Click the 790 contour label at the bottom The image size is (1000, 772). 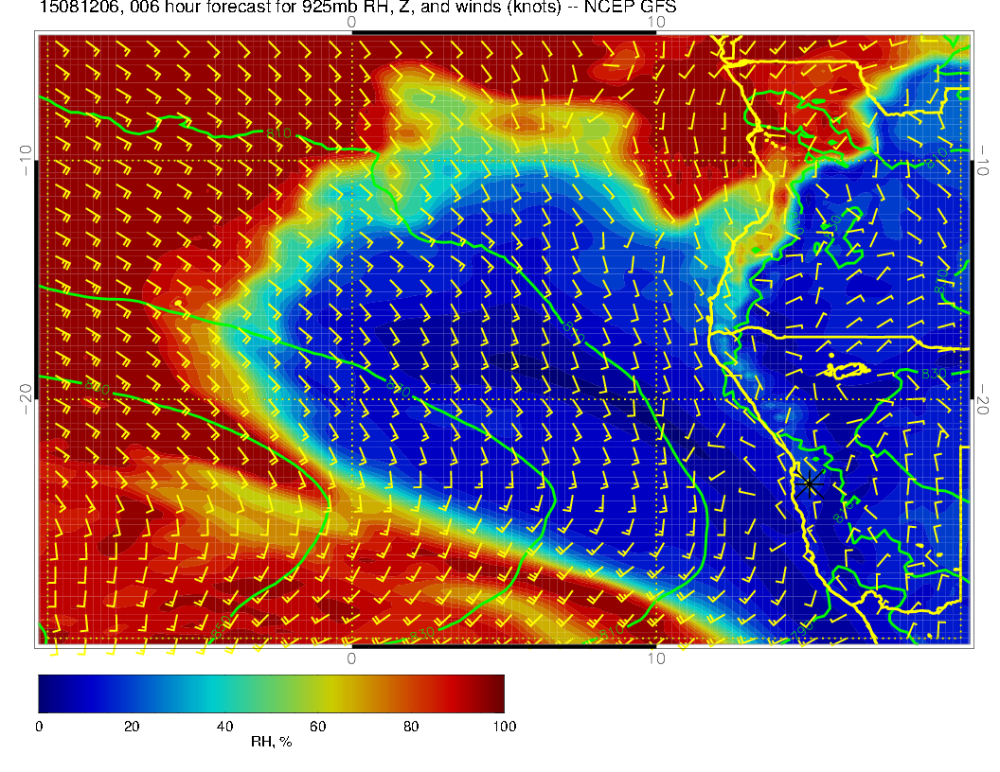pos(802,627)
